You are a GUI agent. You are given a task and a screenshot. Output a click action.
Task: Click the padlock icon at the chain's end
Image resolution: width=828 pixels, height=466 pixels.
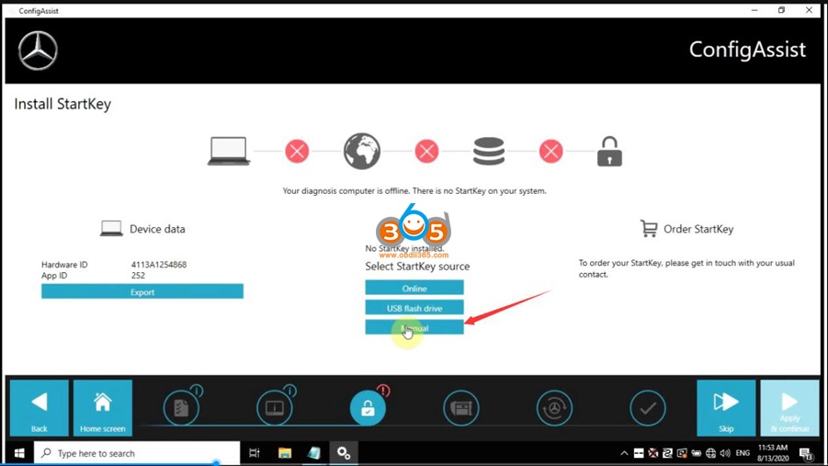pyautogui.click(x=609, y=152)
